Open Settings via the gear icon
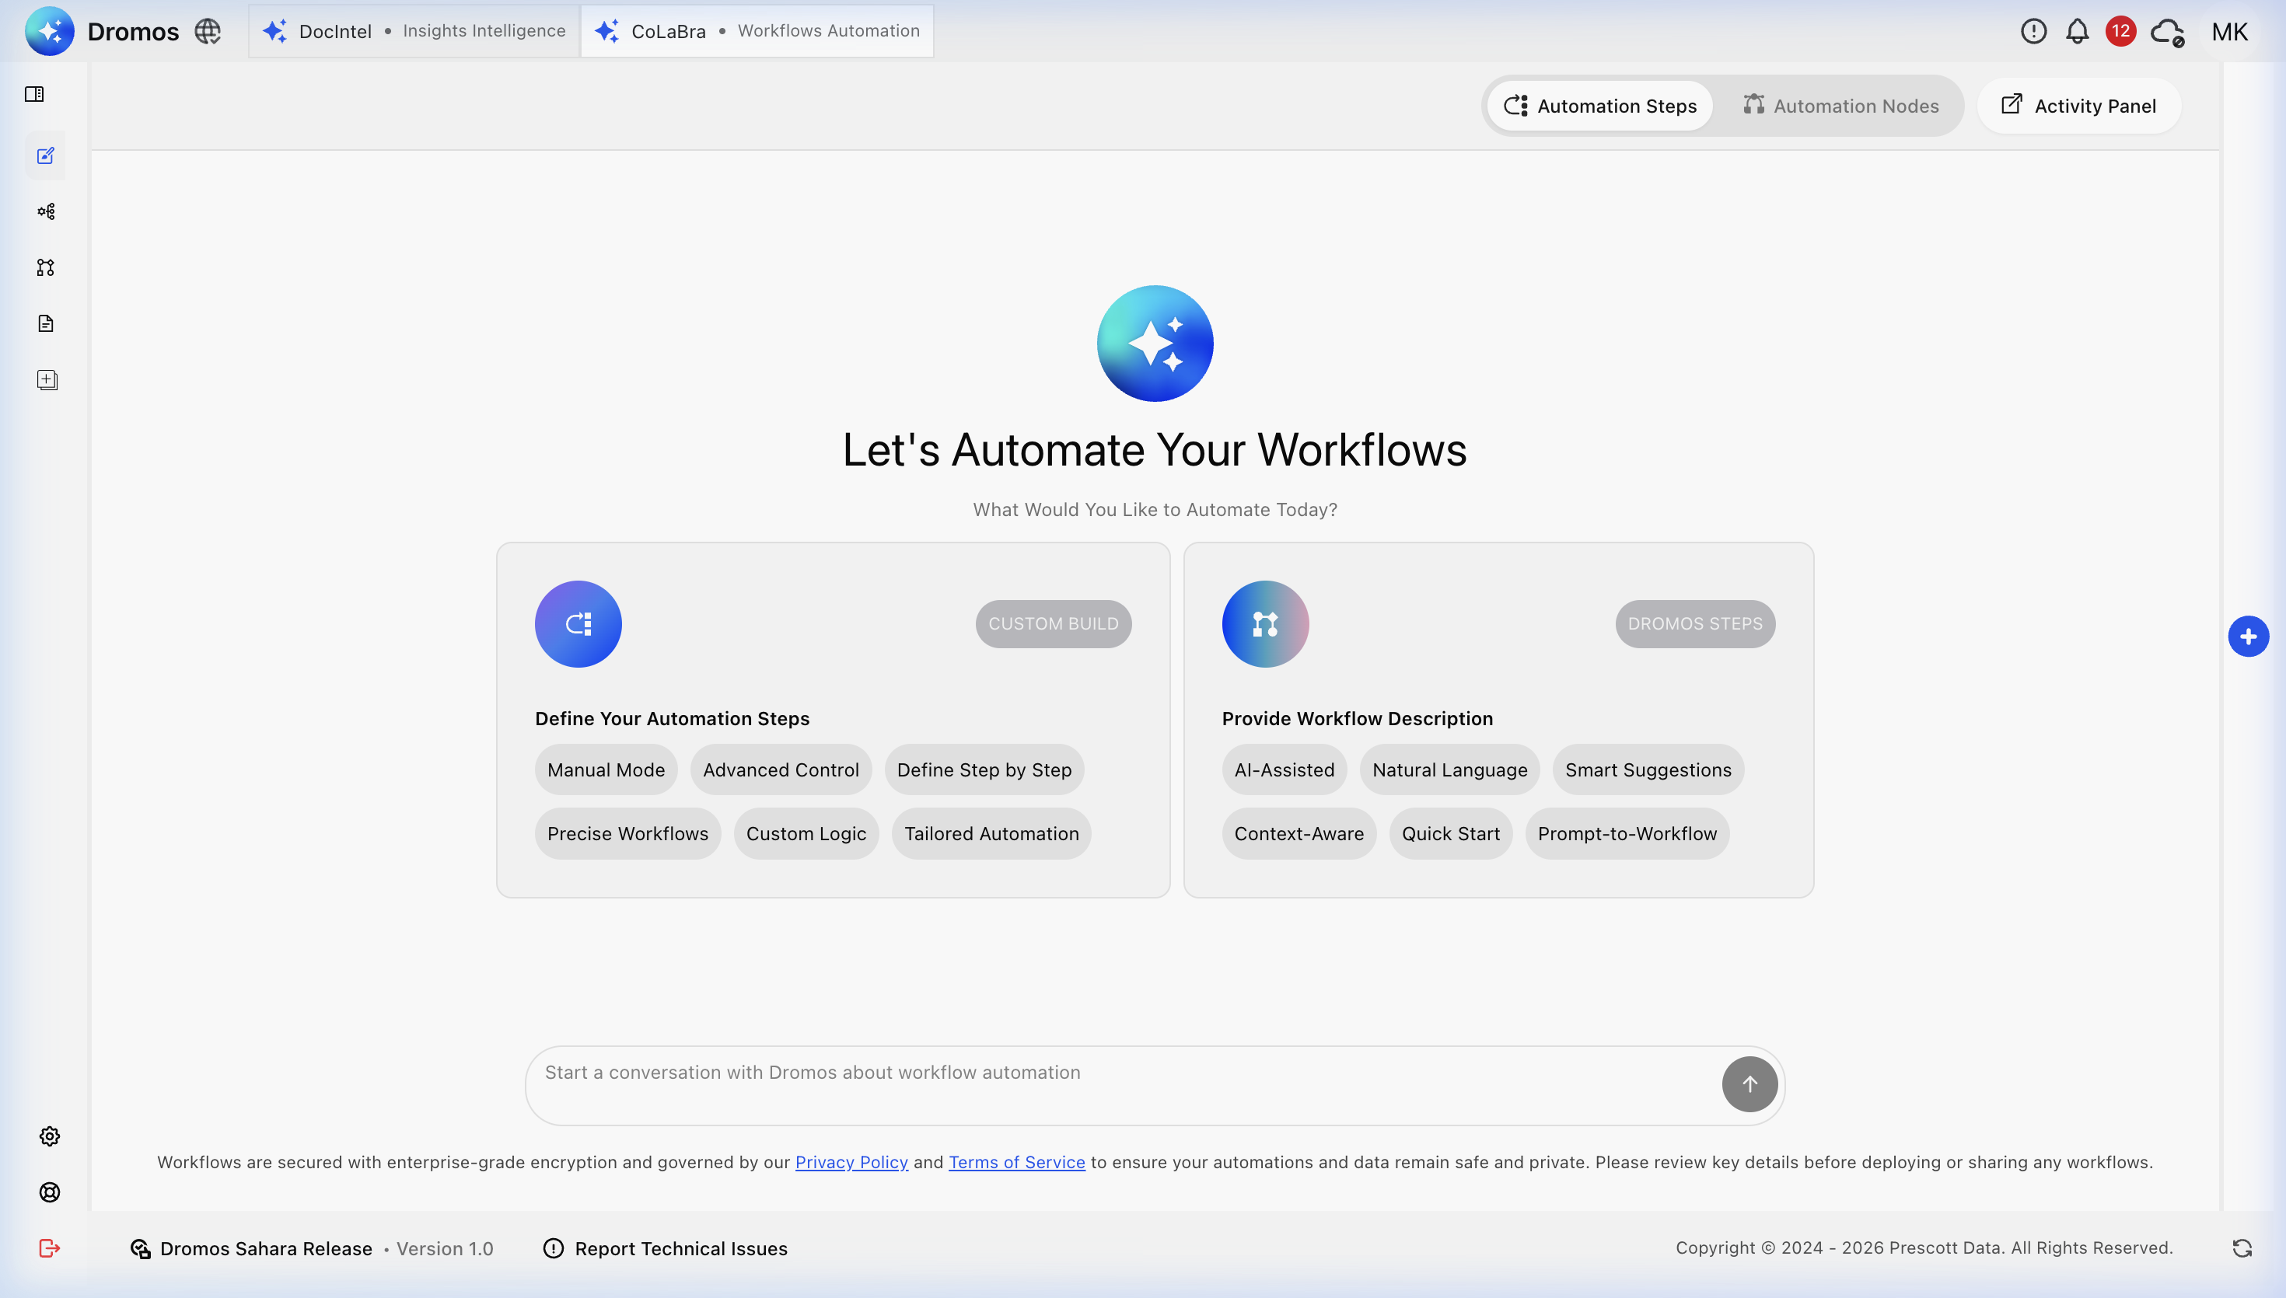This screenshot has height=1298, width=2286. pyautogui.click(x=49, y=1136)
